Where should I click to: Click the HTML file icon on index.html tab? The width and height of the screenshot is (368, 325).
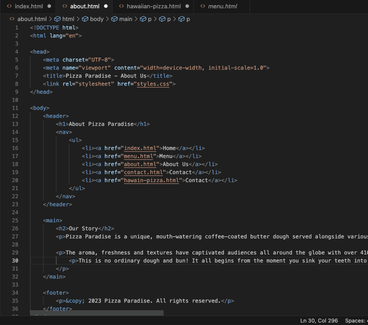point(9,6)
